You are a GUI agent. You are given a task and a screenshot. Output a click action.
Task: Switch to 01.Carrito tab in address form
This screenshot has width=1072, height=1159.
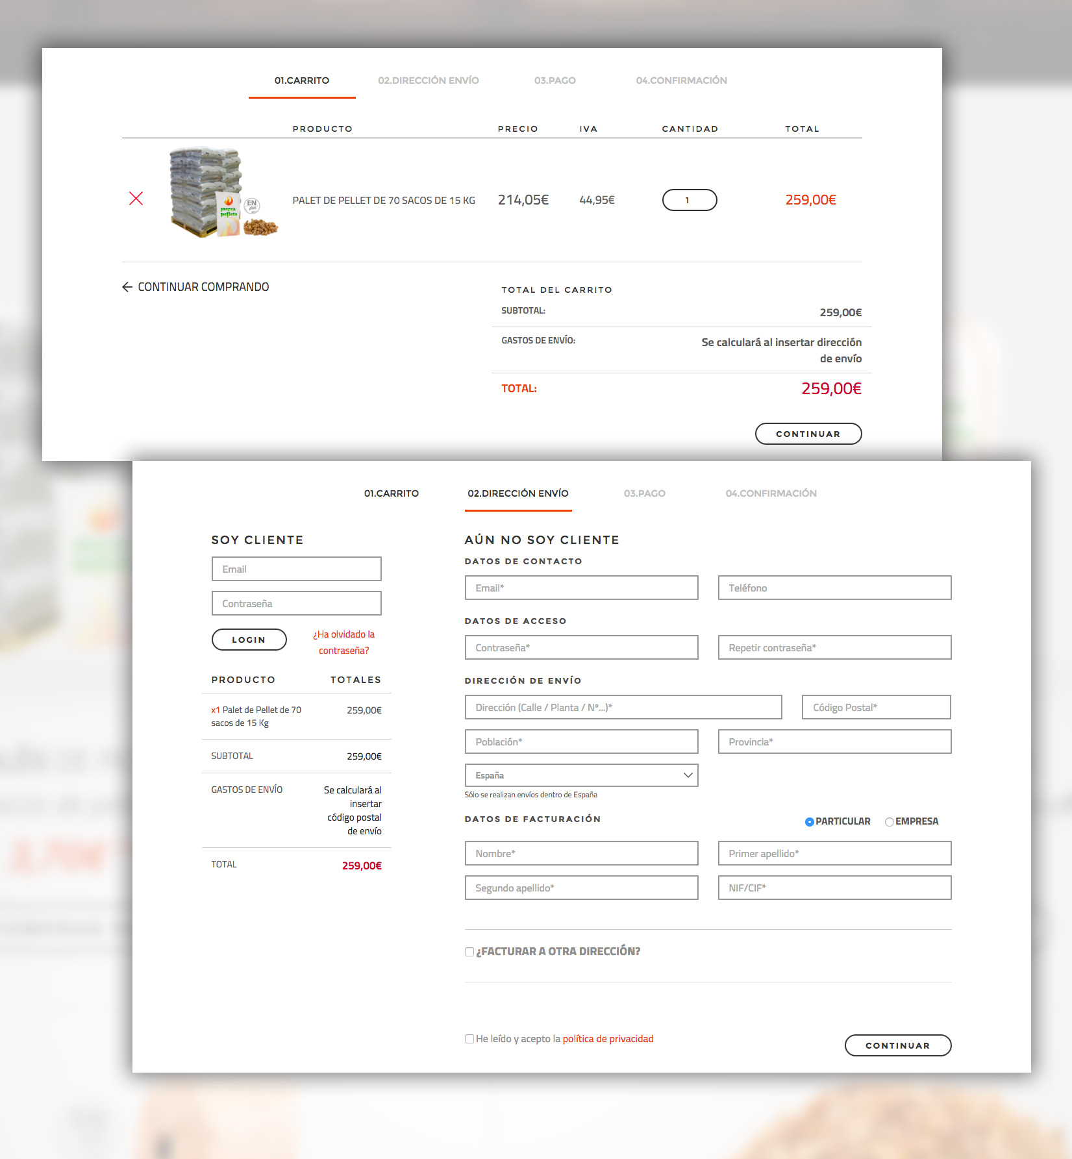coord(391,493)
